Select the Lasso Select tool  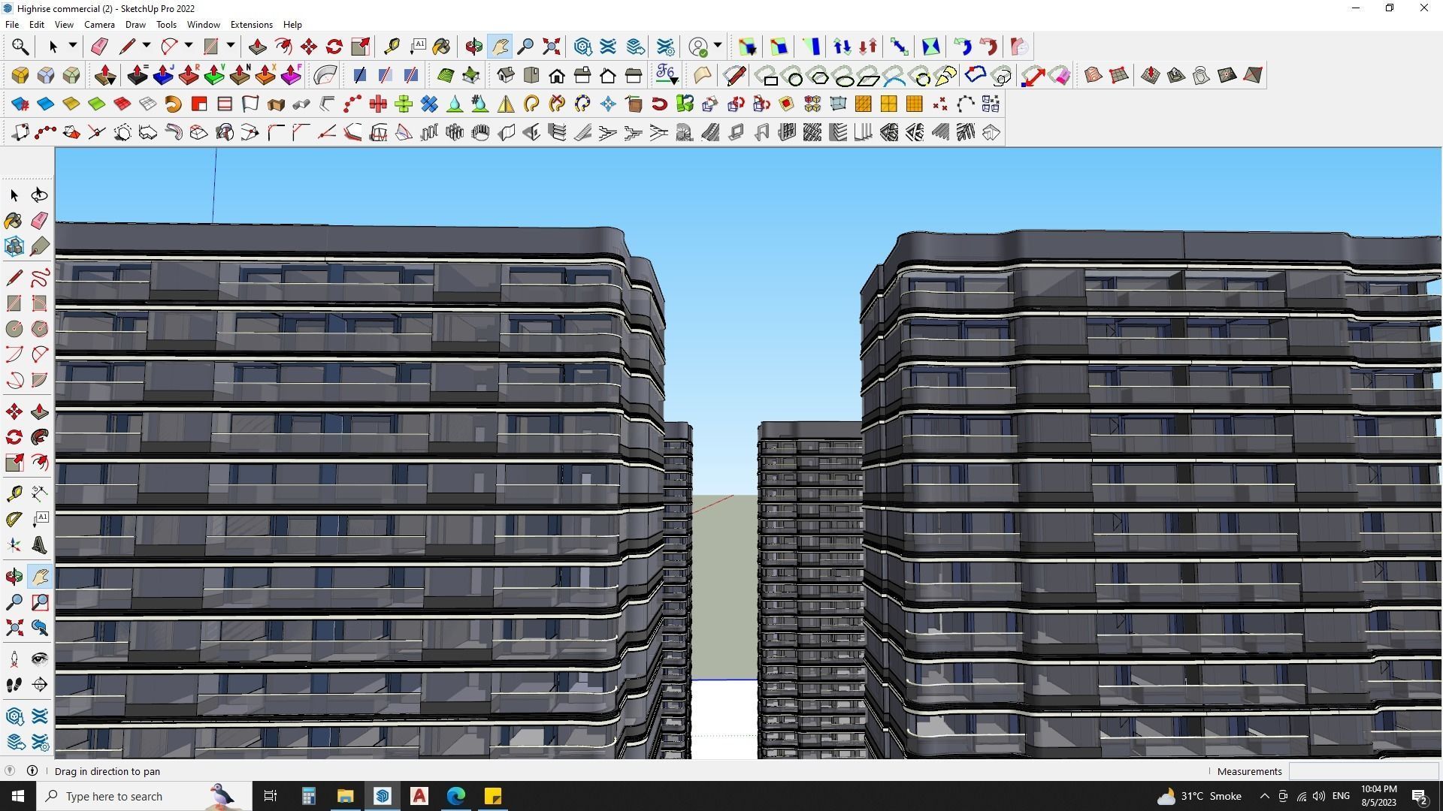(40, 195)
